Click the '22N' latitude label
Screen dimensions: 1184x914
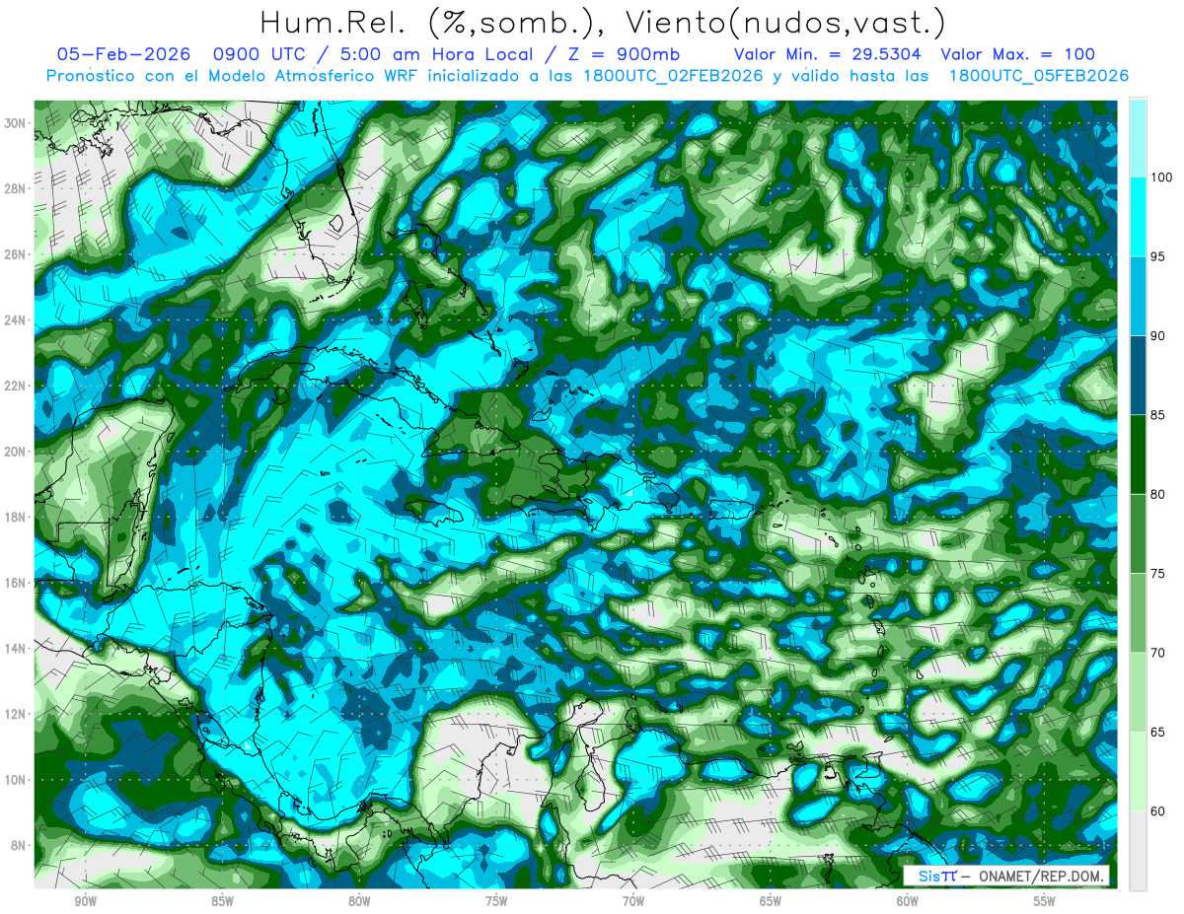[17, 386]
